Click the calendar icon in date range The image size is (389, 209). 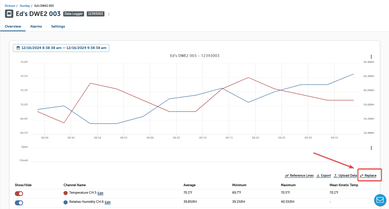pyautogui.click(x=17, y=48)
